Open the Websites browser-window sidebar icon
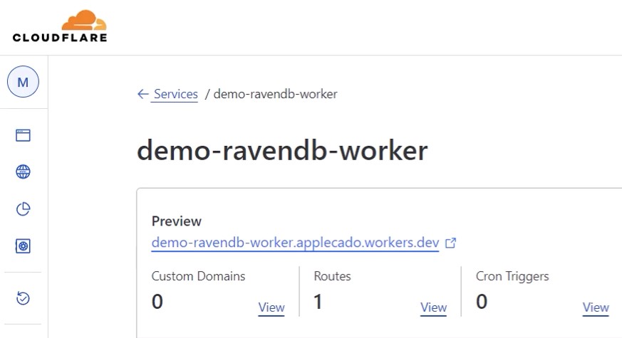This screenshot has width=622, height=338. coord(23,135)
